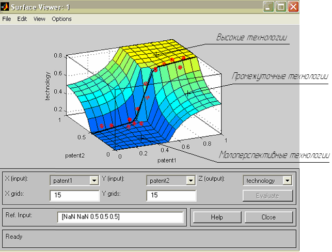Minimize the Surface Viewer window
The width and height of the screenshot is (332, 252).
point(268,7)
